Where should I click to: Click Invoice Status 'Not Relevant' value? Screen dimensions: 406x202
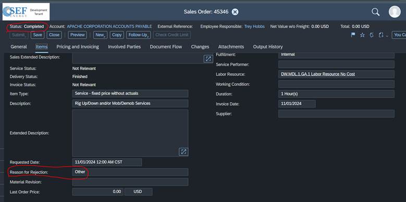84,85
